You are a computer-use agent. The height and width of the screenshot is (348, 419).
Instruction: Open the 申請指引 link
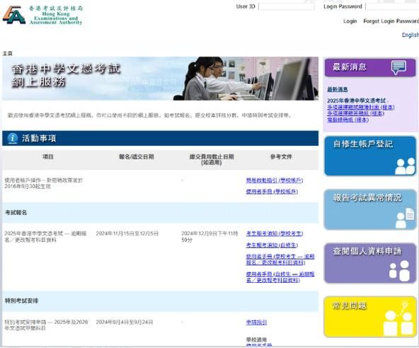[256, 323]
